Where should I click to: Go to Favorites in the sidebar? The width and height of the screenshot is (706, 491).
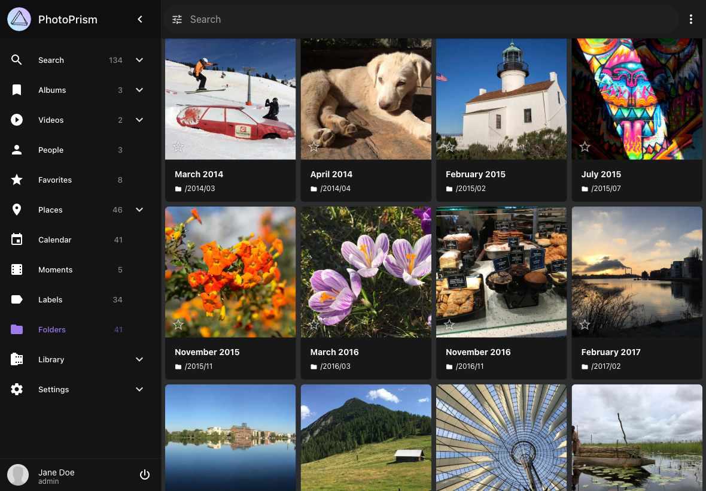point(55,180)
